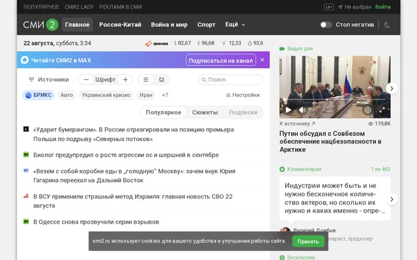Open the 'СМИ2 LADY' top link
This screenshot has width=417, height=260.
(x=79, y=7)
